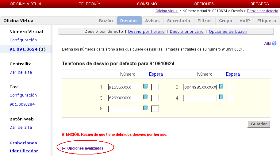
Task: Select fax number 901.009.284 in sidebar
Action: (x=22, y=105)
